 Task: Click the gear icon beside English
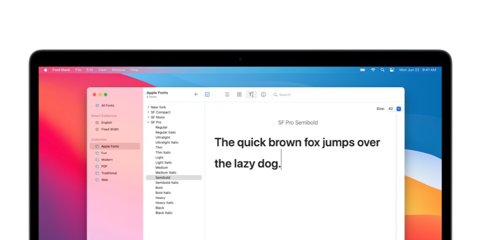point(97,122)
